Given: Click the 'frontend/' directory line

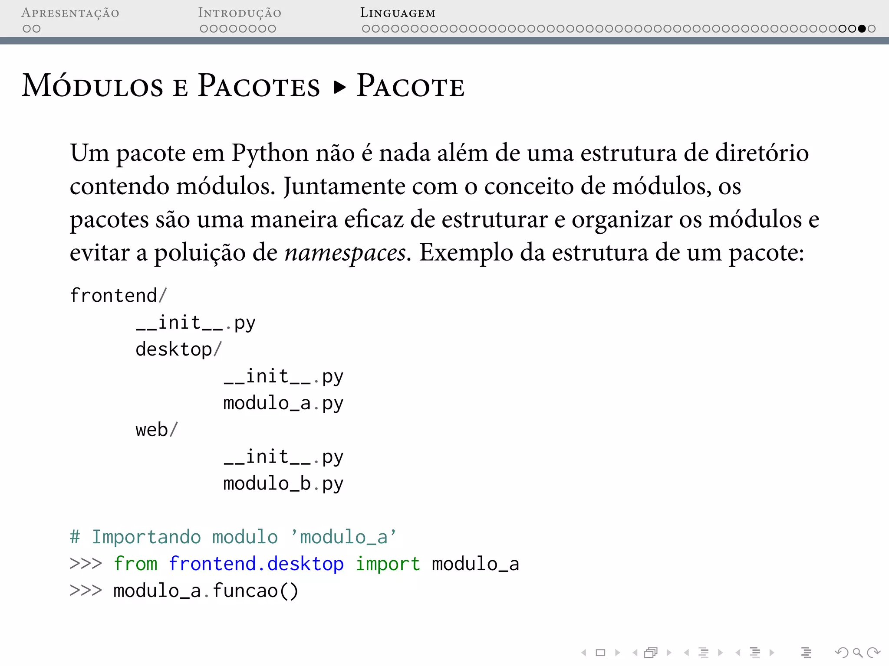Looking at the screenshot, I should click(118, 295).
